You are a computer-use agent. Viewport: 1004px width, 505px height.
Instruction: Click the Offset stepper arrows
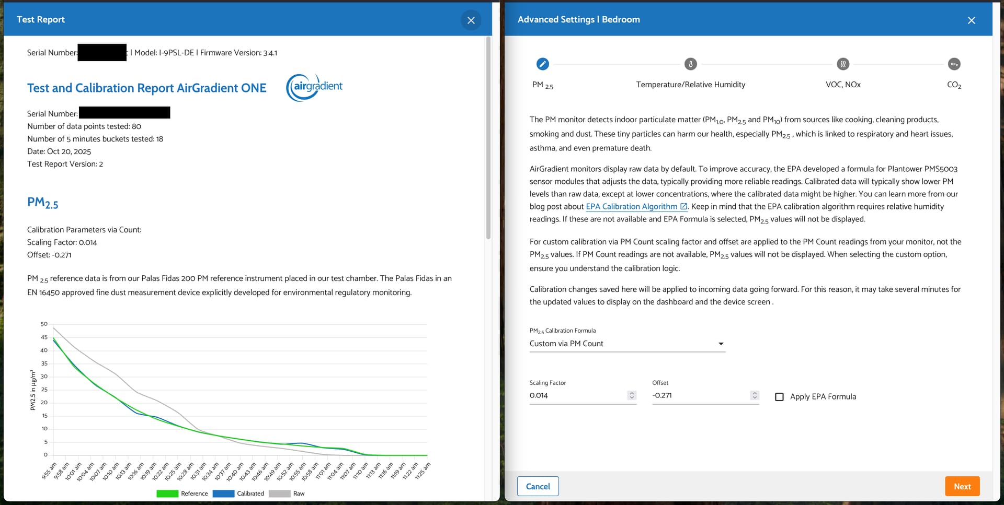(754, 395)
